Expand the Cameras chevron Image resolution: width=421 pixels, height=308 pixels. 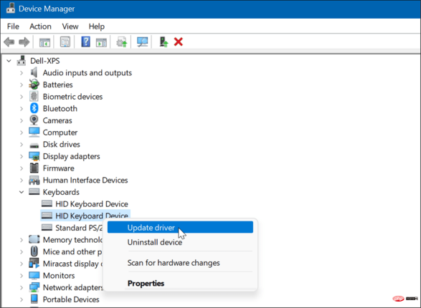coord(22,120)
